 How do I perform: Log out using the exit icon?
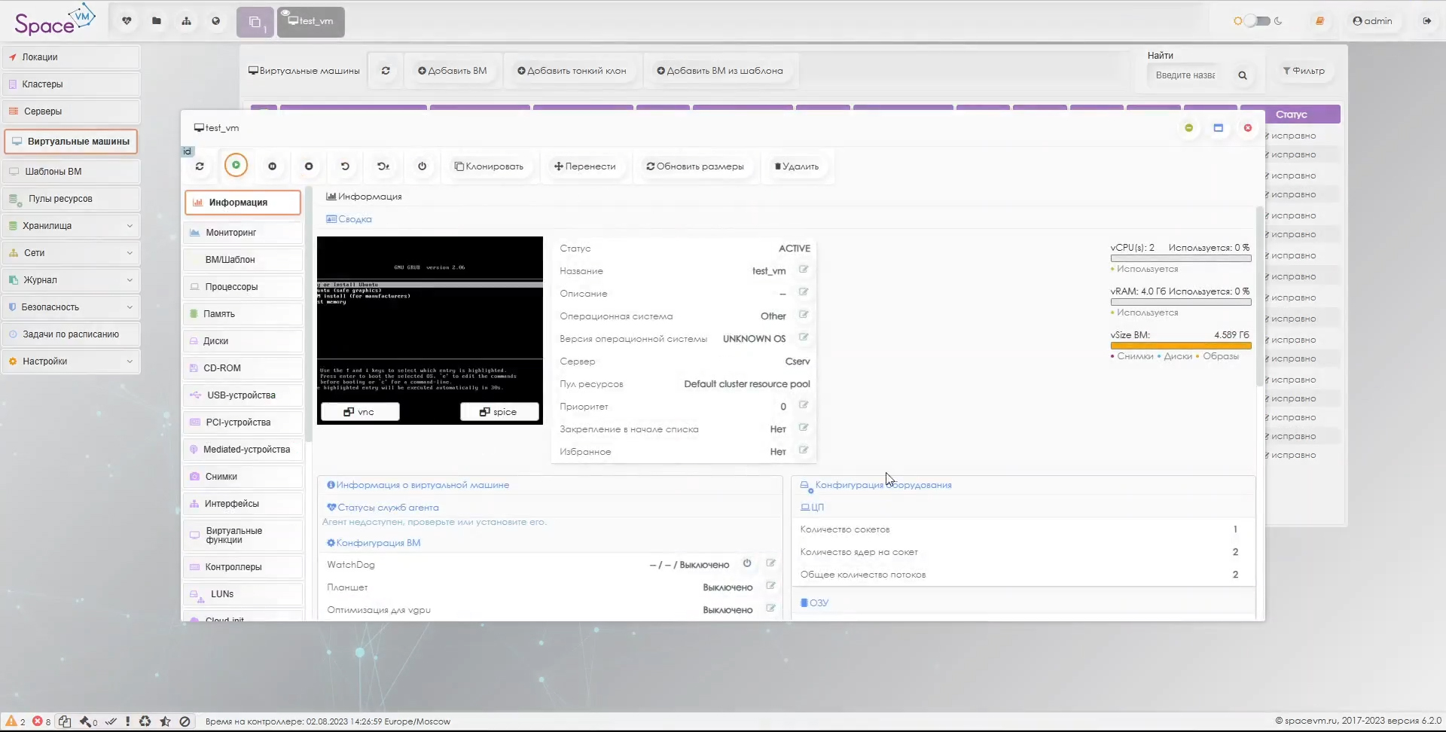point(1426,21)
